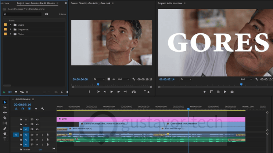The width and height of the screenshot is (273, 153).
Task: Select the Ripple Edit tool
Action: [x=5, y=113]
